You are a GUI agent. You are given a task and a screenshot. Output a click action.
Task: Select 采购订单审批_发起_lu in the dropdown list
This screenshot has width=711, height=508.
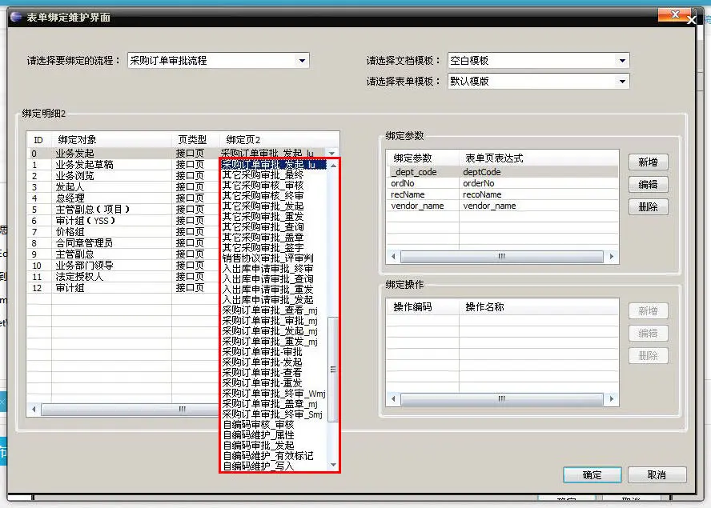[274, 165]
